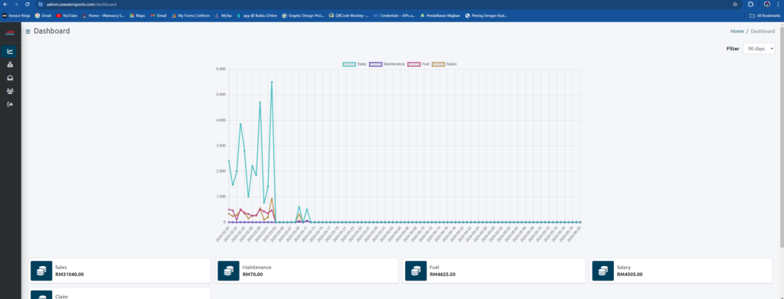The width and height of the screenshot is (784, 299).
Task: Reload the page with refresh icon
Action: click(x=27, y=4)
